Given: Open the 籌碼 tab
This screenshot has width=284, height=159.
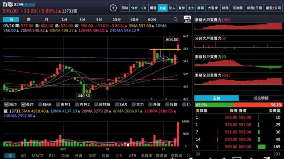Looking at the screenshot, I should [x=200, y=8].
